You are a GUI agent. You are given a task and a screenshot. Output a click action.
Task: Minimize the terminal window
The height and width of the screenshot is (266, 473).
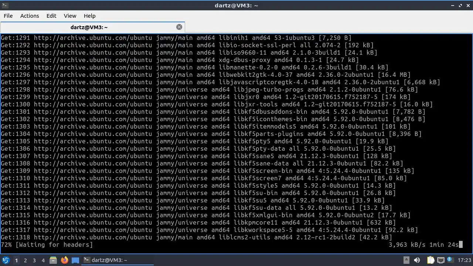tap(453, 5)
